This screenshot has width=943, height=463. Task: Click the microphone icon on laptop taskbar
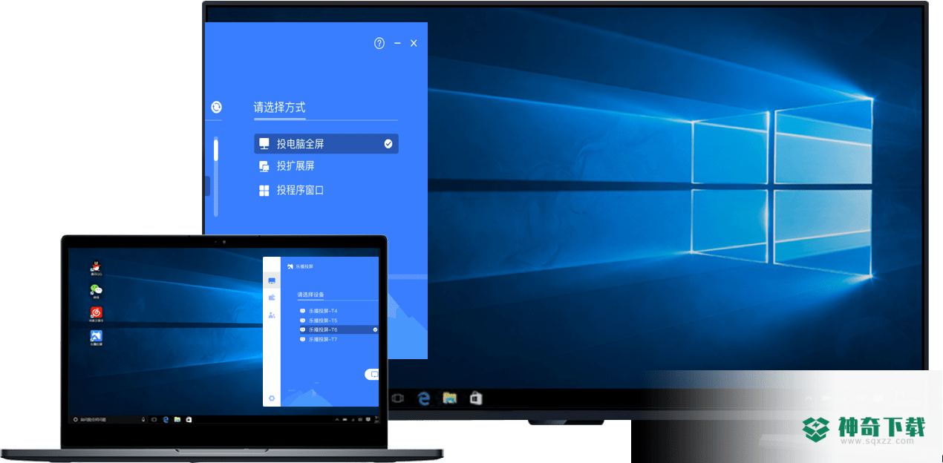click(x=143, y=419)
